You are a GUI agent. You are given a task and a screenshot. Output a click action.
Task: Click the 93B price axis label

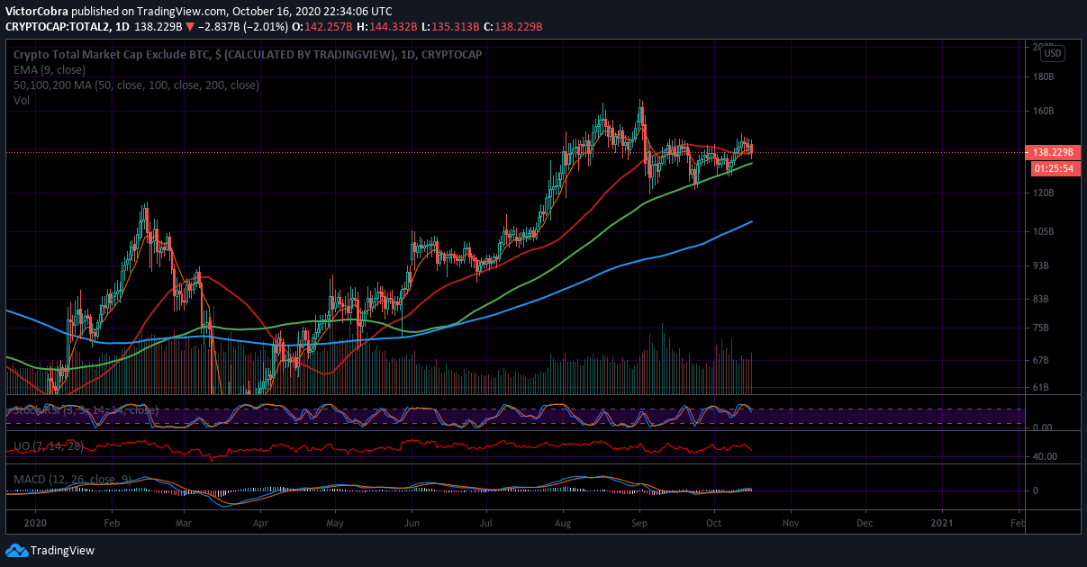coord(1040,266)
